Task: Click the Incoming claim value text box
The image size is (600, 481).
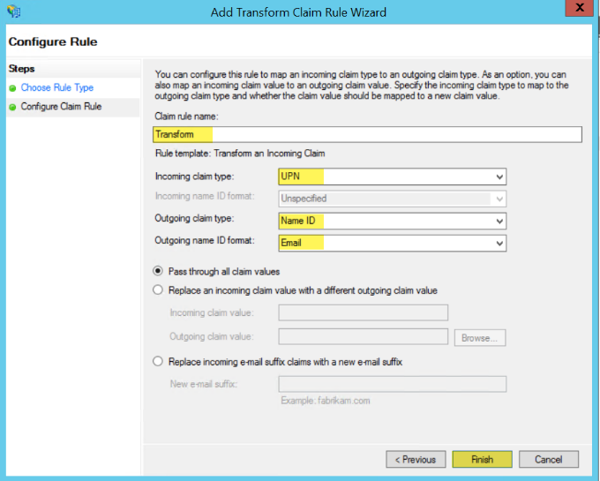Action: (363, 312)
